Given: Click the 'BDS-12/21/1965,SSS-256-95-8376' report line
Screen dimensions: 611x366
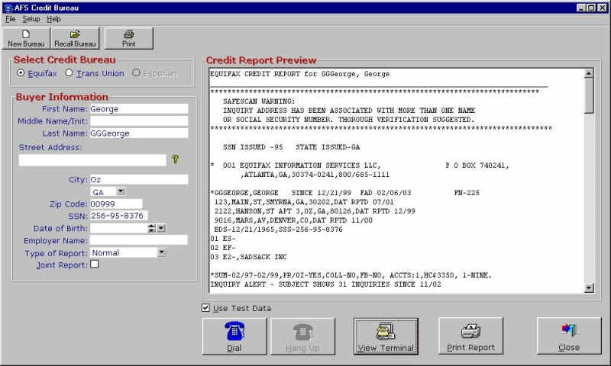Looking at the screenshot, I should pyautogui.click(x=278, y=230).
